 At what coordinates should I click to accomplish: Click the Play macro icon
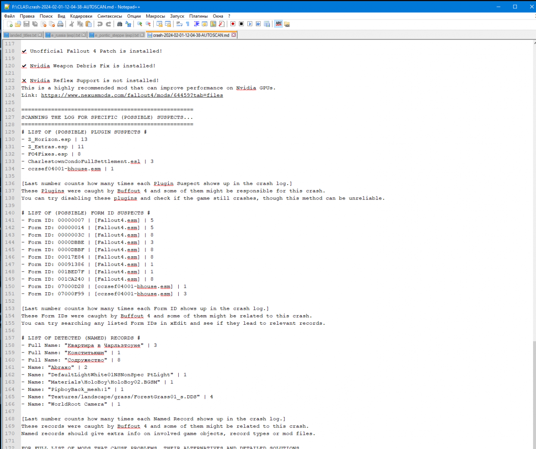tap(250, 24)
